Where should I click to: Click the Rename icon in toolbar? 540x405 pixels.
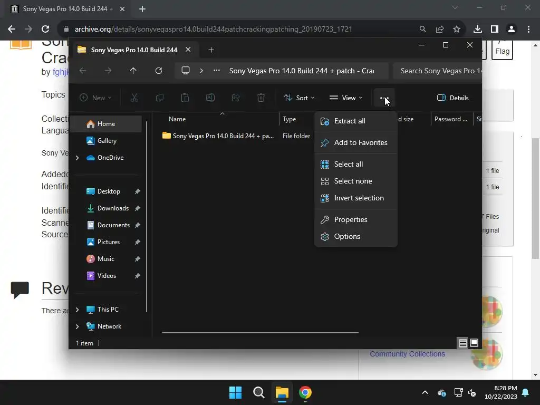tap(210, 98)
